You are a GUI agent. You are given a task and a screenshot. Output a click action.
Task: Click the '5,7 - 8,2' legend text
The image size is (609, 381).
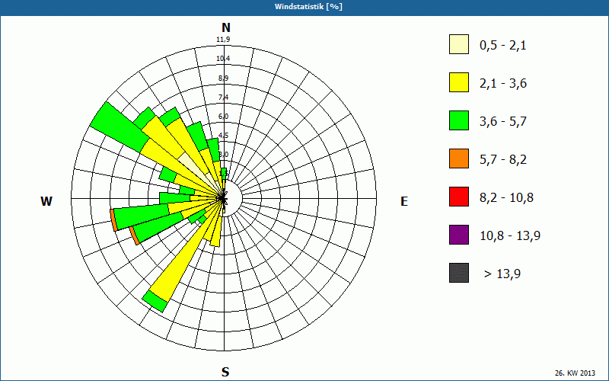[503, 160]
